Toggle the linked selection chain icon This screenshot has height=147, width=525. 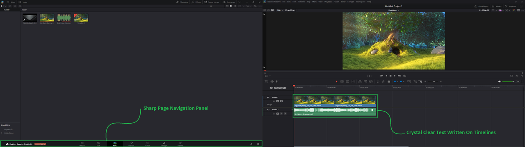click(x=383, y=81)
